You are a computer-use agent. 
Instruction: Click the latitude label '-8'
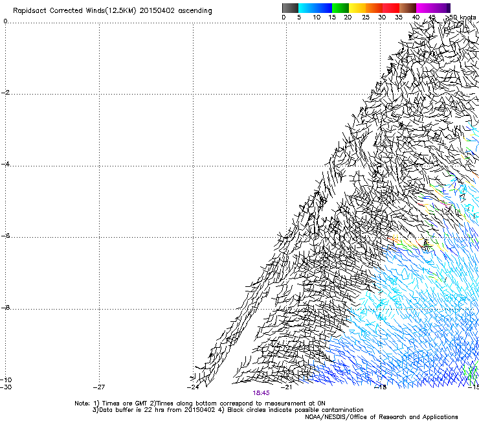point(5,308)
